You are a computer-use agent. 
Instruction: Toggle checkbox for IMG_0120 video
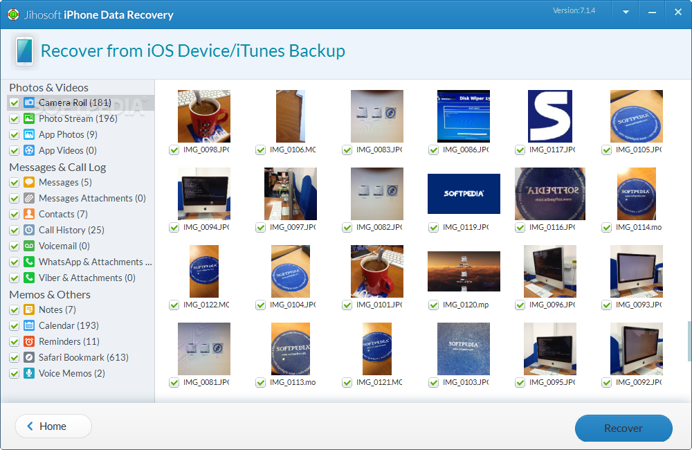point(433,305)
